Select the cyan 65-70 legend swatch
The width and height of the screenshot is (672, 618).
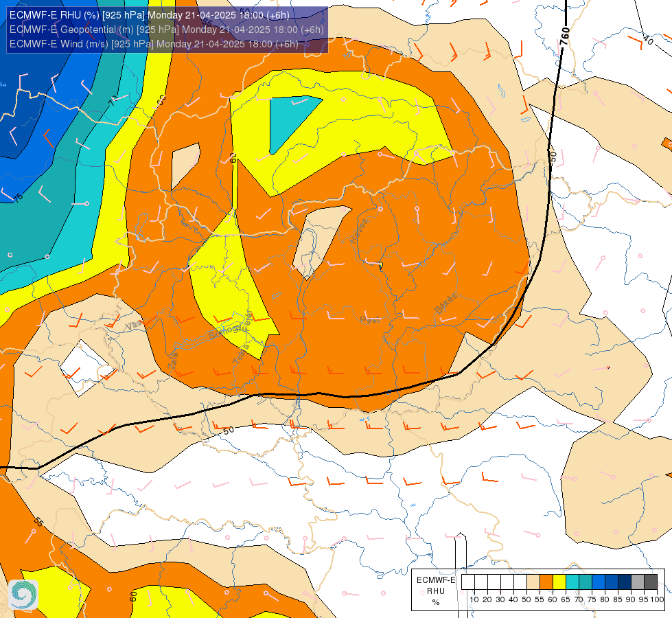572,582
